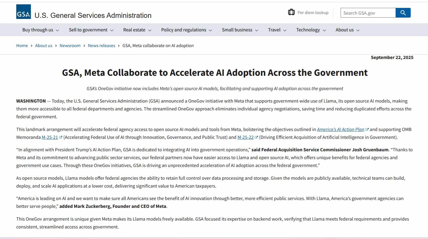
Task: Open the Newsroom breadcrumb link
Action: pos(70,46)
